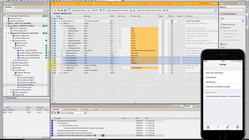Select the Down search direction radio button

221,44
